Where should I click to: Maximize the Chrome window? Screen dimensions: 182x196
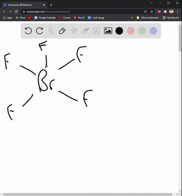tap(168, 3)
